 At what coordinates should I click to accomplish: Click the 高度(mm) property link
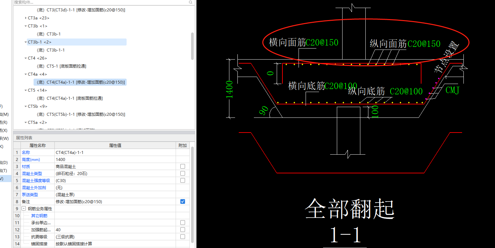coord(31,160)
